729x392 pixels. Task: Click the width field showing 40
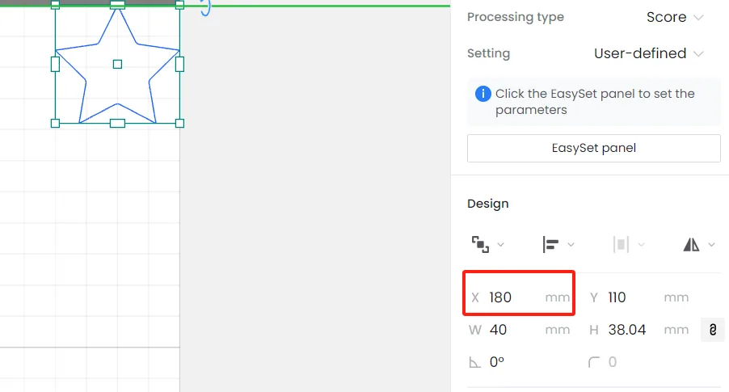(520, 330)
